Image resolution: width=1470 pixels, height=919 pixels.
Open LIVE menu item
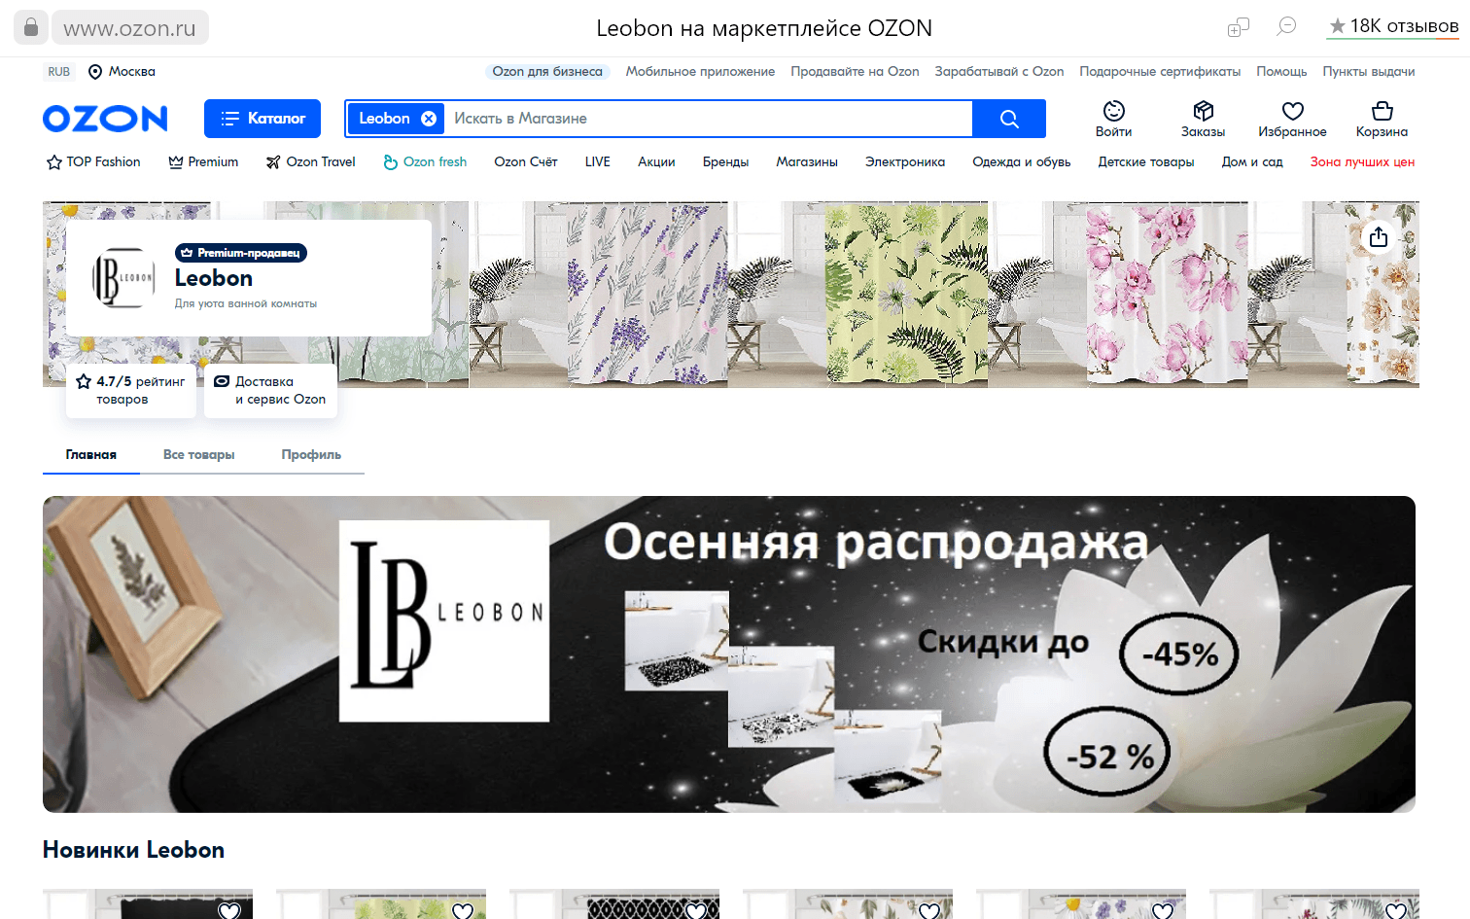598,162
